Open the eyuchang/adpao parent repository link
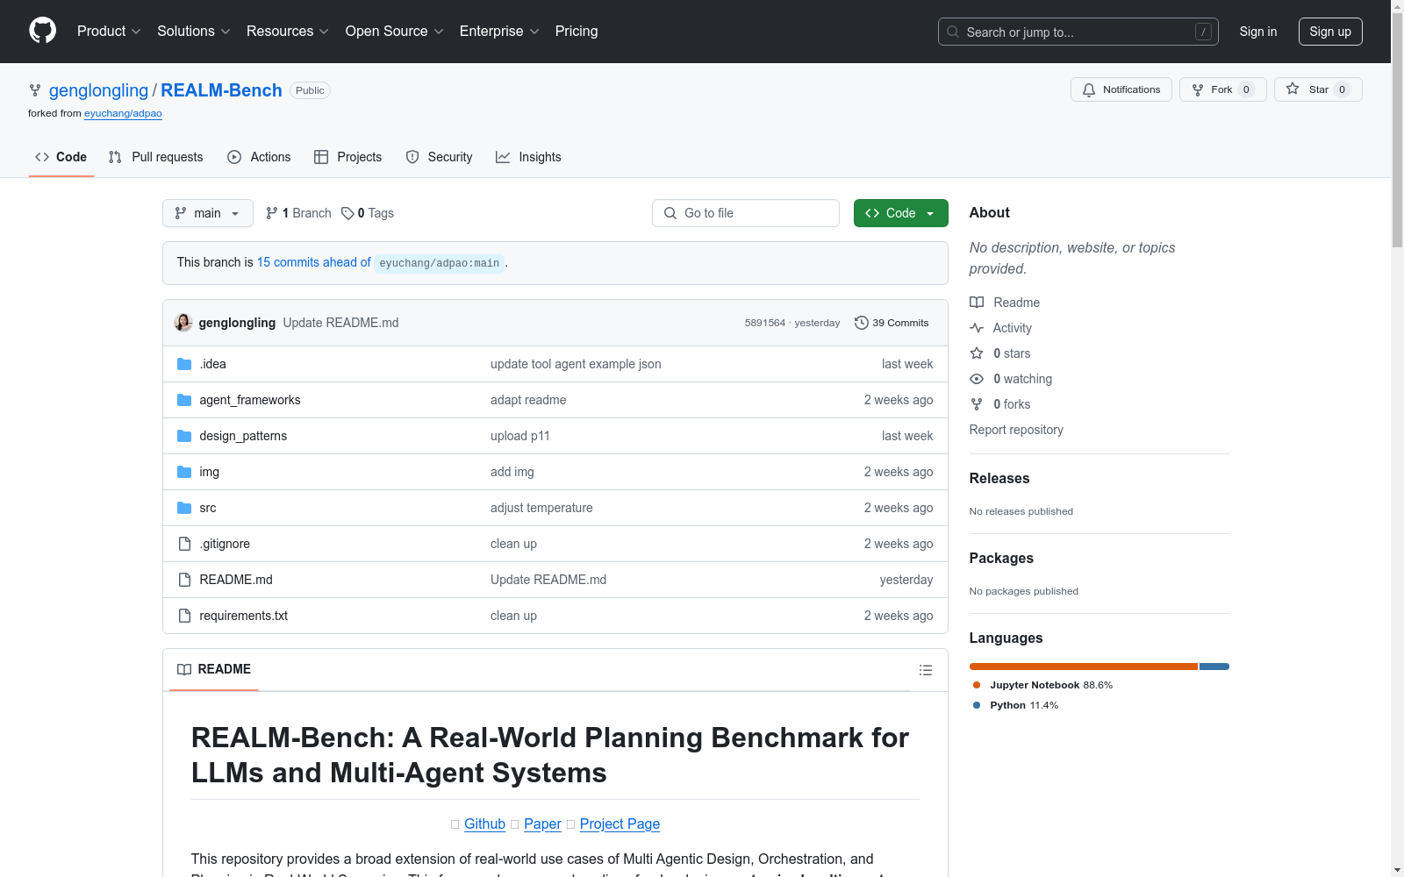Image resolution: width=1404 pixels, height=877 pixels. pyautogui.click(x=123, y=113)
